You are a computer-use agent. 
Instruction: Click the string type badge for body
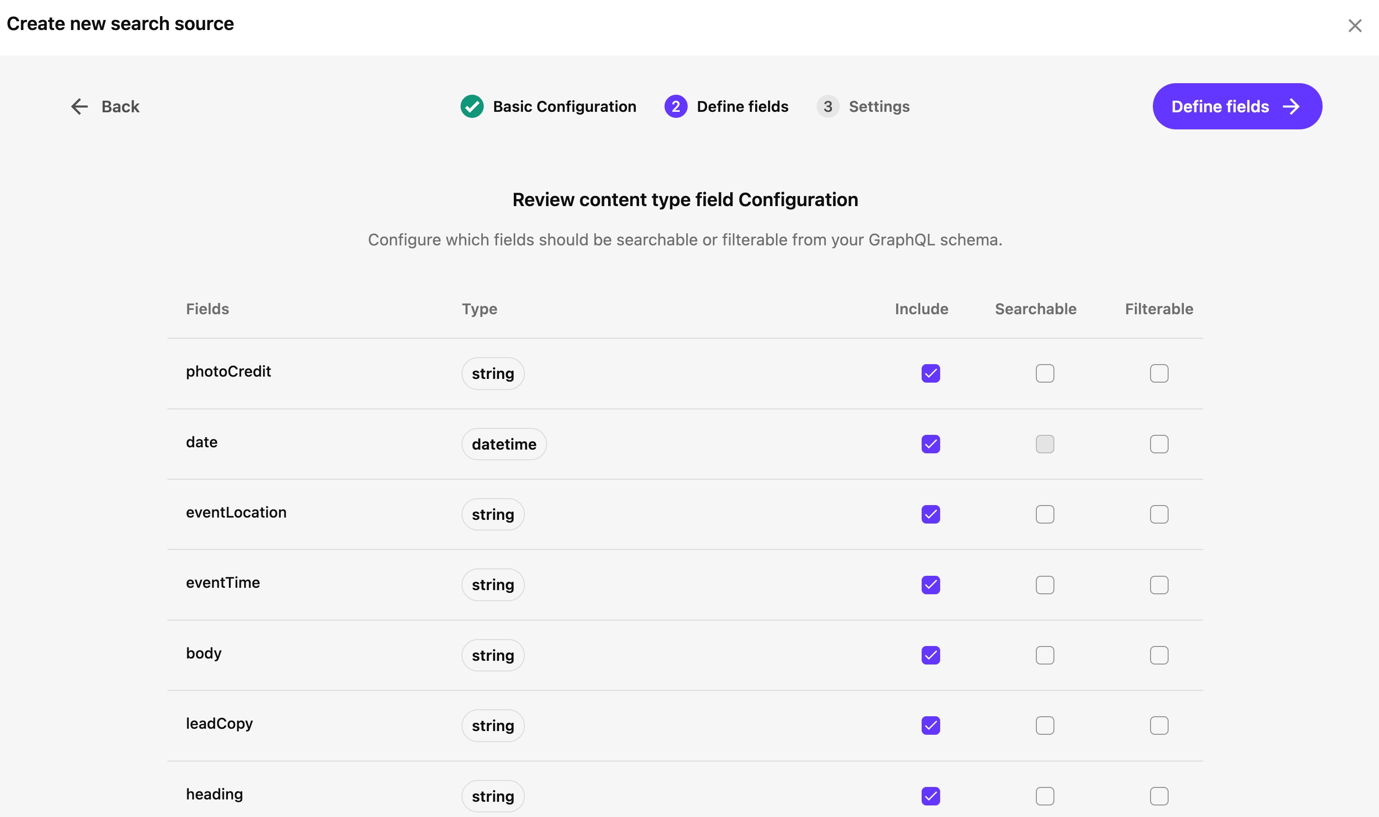tap(492, 655)
